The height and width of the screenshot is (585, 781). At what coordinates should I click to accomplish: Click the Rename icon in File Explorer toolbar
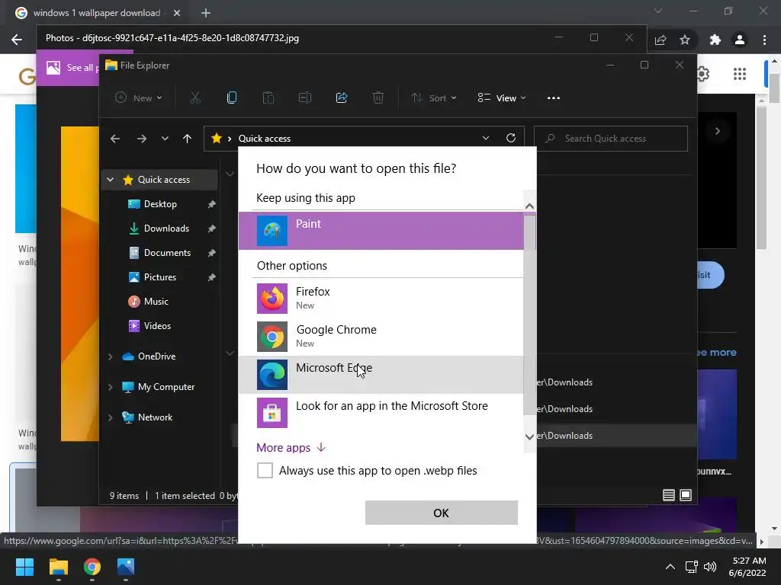[305, 98]
